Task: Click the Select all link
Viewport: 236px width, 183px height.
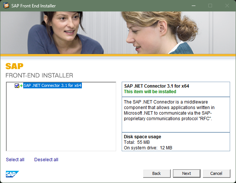Action: point(15,159)
